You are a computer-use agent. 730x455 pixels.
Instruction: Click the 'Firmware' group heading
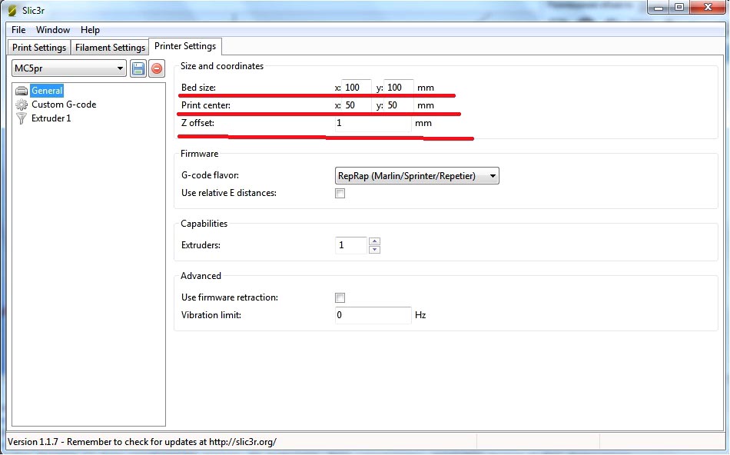point(199,154)
